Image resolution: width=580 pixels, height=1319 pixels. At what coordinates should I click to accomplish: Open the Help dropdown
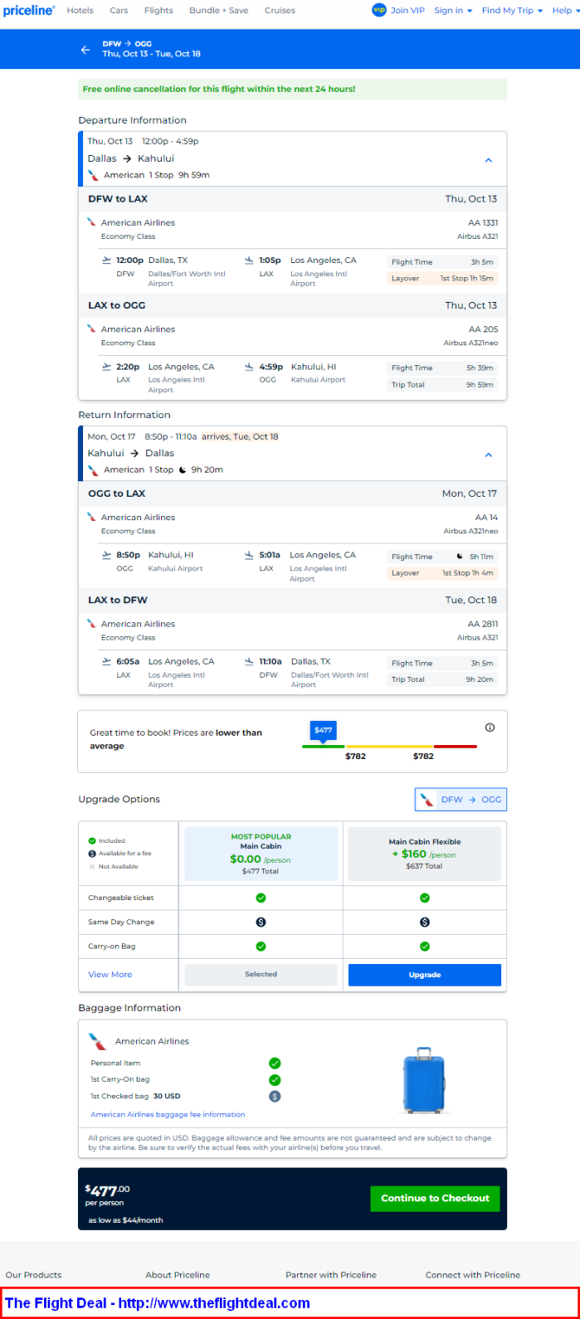coord(565,10)
